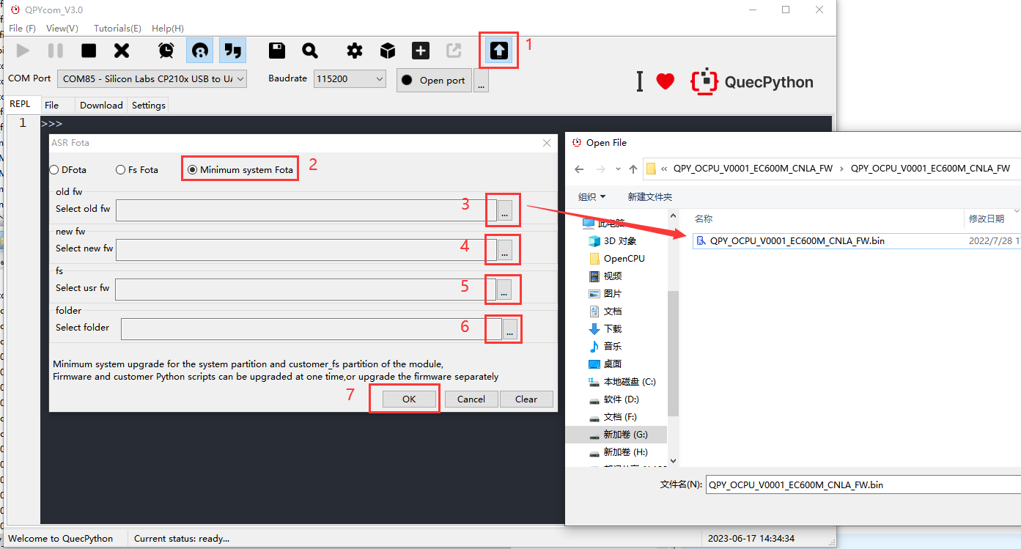Switch to the Download tab
This screenshot has height=549, width=1021.
click(101, 106)
